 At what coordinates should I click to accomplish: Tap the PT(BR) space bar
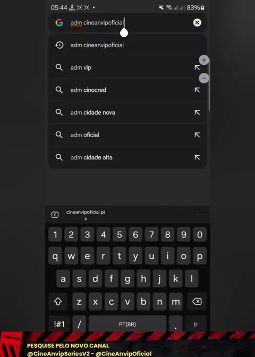(127, 324)
